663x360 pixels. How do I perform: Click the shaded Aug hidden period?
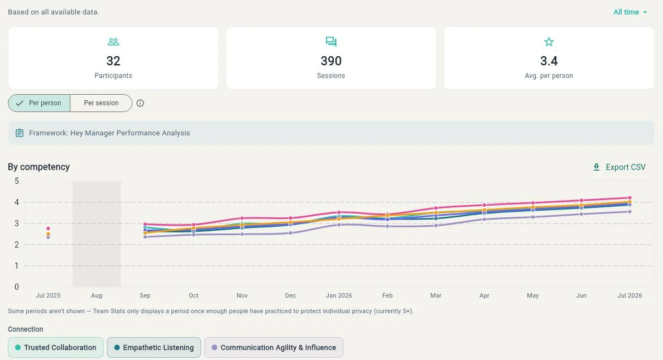point(97,234)
